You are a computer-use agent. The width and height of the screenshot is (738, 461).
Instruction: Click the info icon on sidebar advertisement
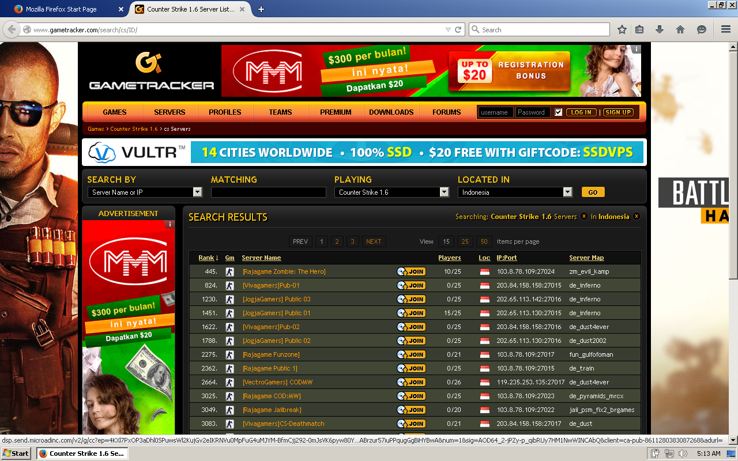170,225
